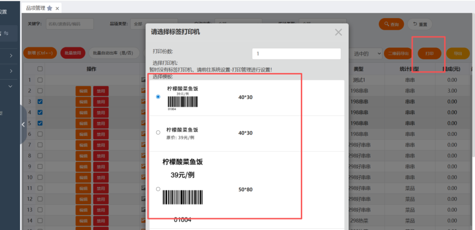
Task: Expand the downward chevron in the sidebar
Action: pos(11,86)
